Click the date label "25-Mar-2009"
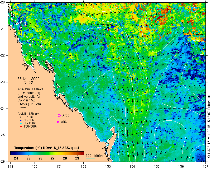Viewport: 211px width, 169px height. [28, 79]
